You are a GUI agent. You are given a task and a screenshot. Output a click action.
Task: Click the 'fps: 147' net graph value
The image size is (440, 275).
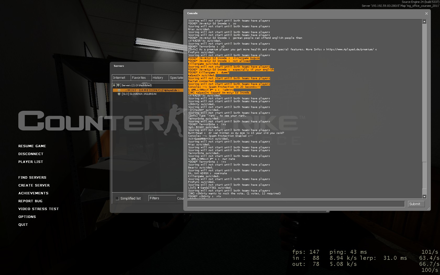coord(306,252)
